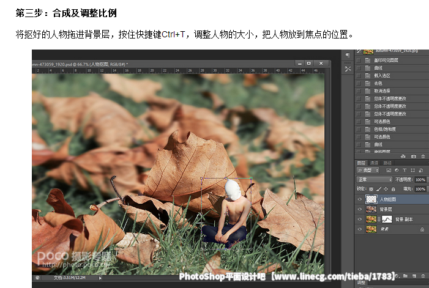Click the heading 第三步:合成及调整比例
This screenshot has width=429, height=288.
coord(66,13)
